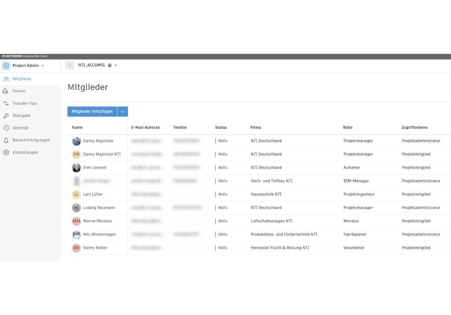Click the Übergabe key icon

[x=6, y=116]
